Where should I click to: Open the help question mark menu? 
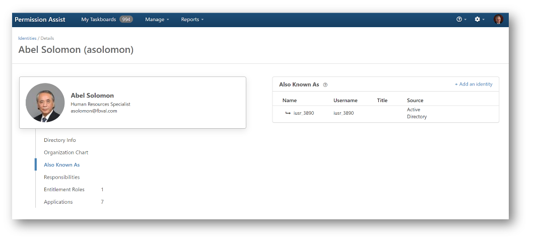click(460, 20)
